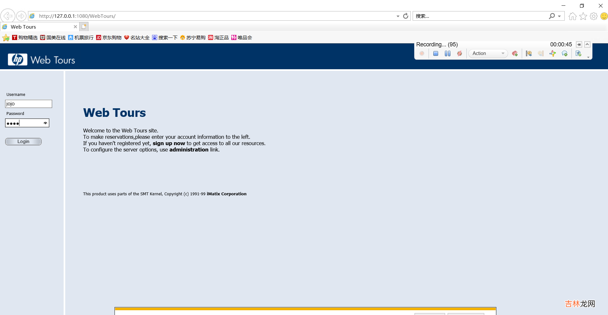Screen dimensions: 608x315
Task: Open the administration link
Action: [x=189, y=150]
